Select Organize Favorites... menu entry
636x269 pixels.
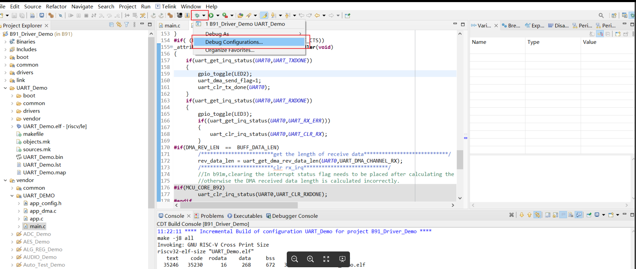click(230, 50)
